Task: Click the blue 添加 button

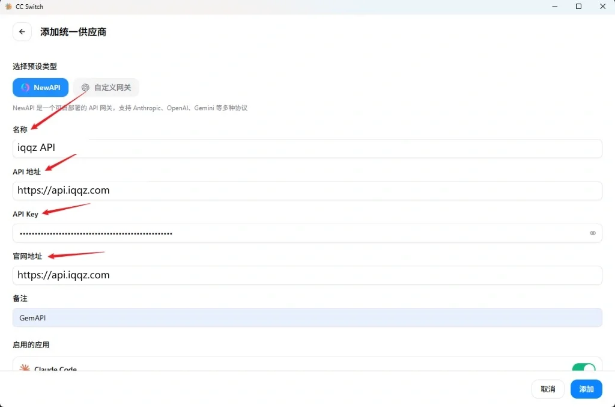Action: point(586,389)
